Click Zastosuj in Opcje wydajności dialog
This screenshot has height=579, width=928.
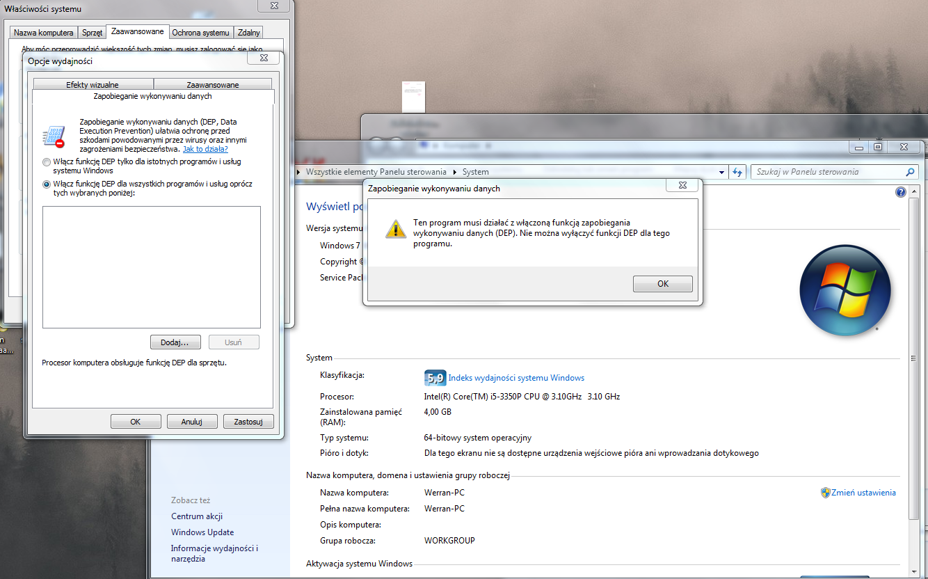248,422
